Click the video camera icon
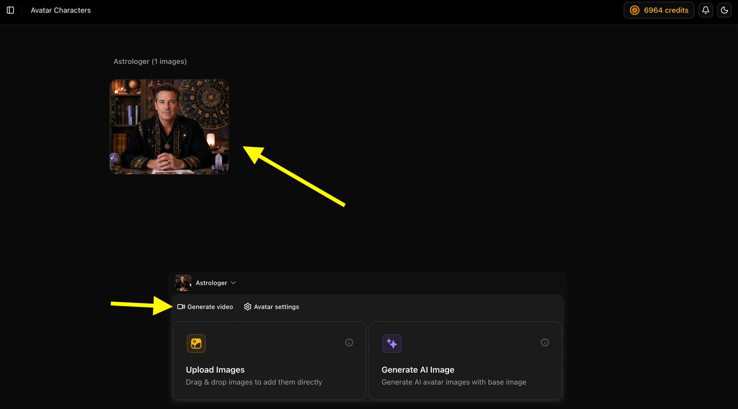738x409 pixels. (x=181, y=307)
